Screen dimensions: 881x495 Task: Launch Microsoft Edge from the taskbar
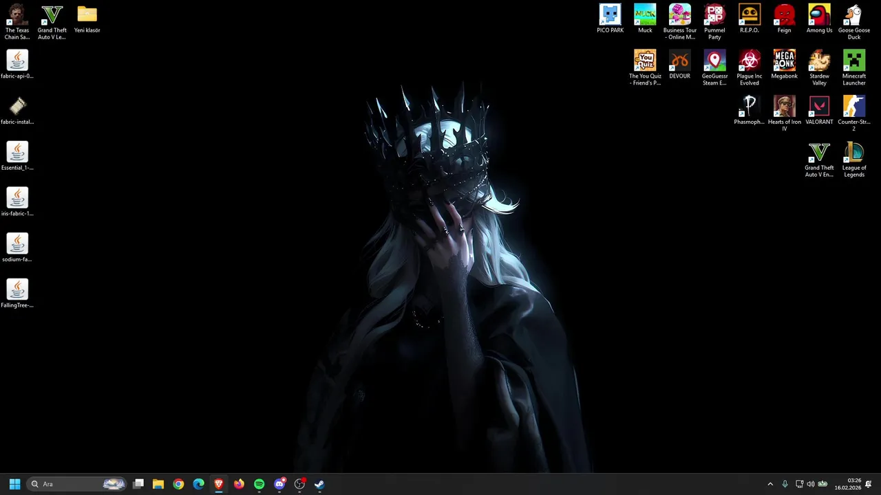[199, 484]
